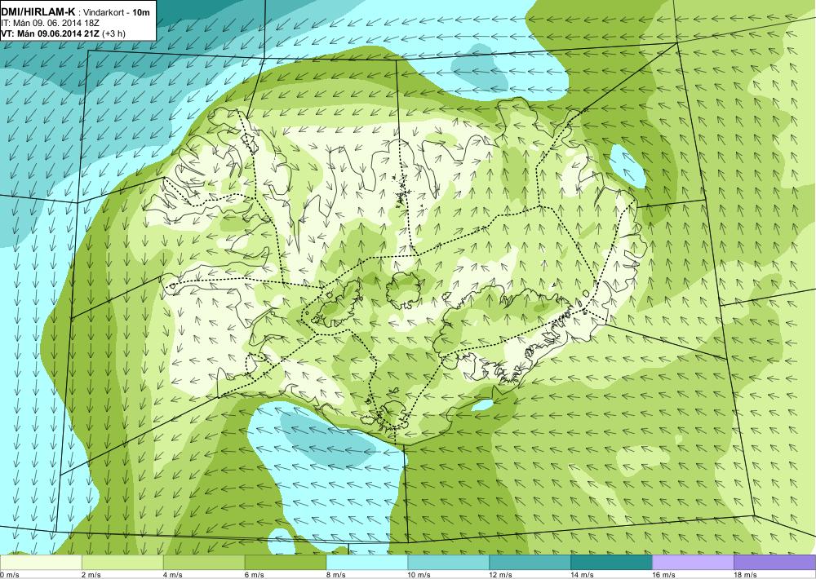816x579 pixels.
Task: Click the '(+3 h)' forecast offset text
Action: (x=113, y=33)
